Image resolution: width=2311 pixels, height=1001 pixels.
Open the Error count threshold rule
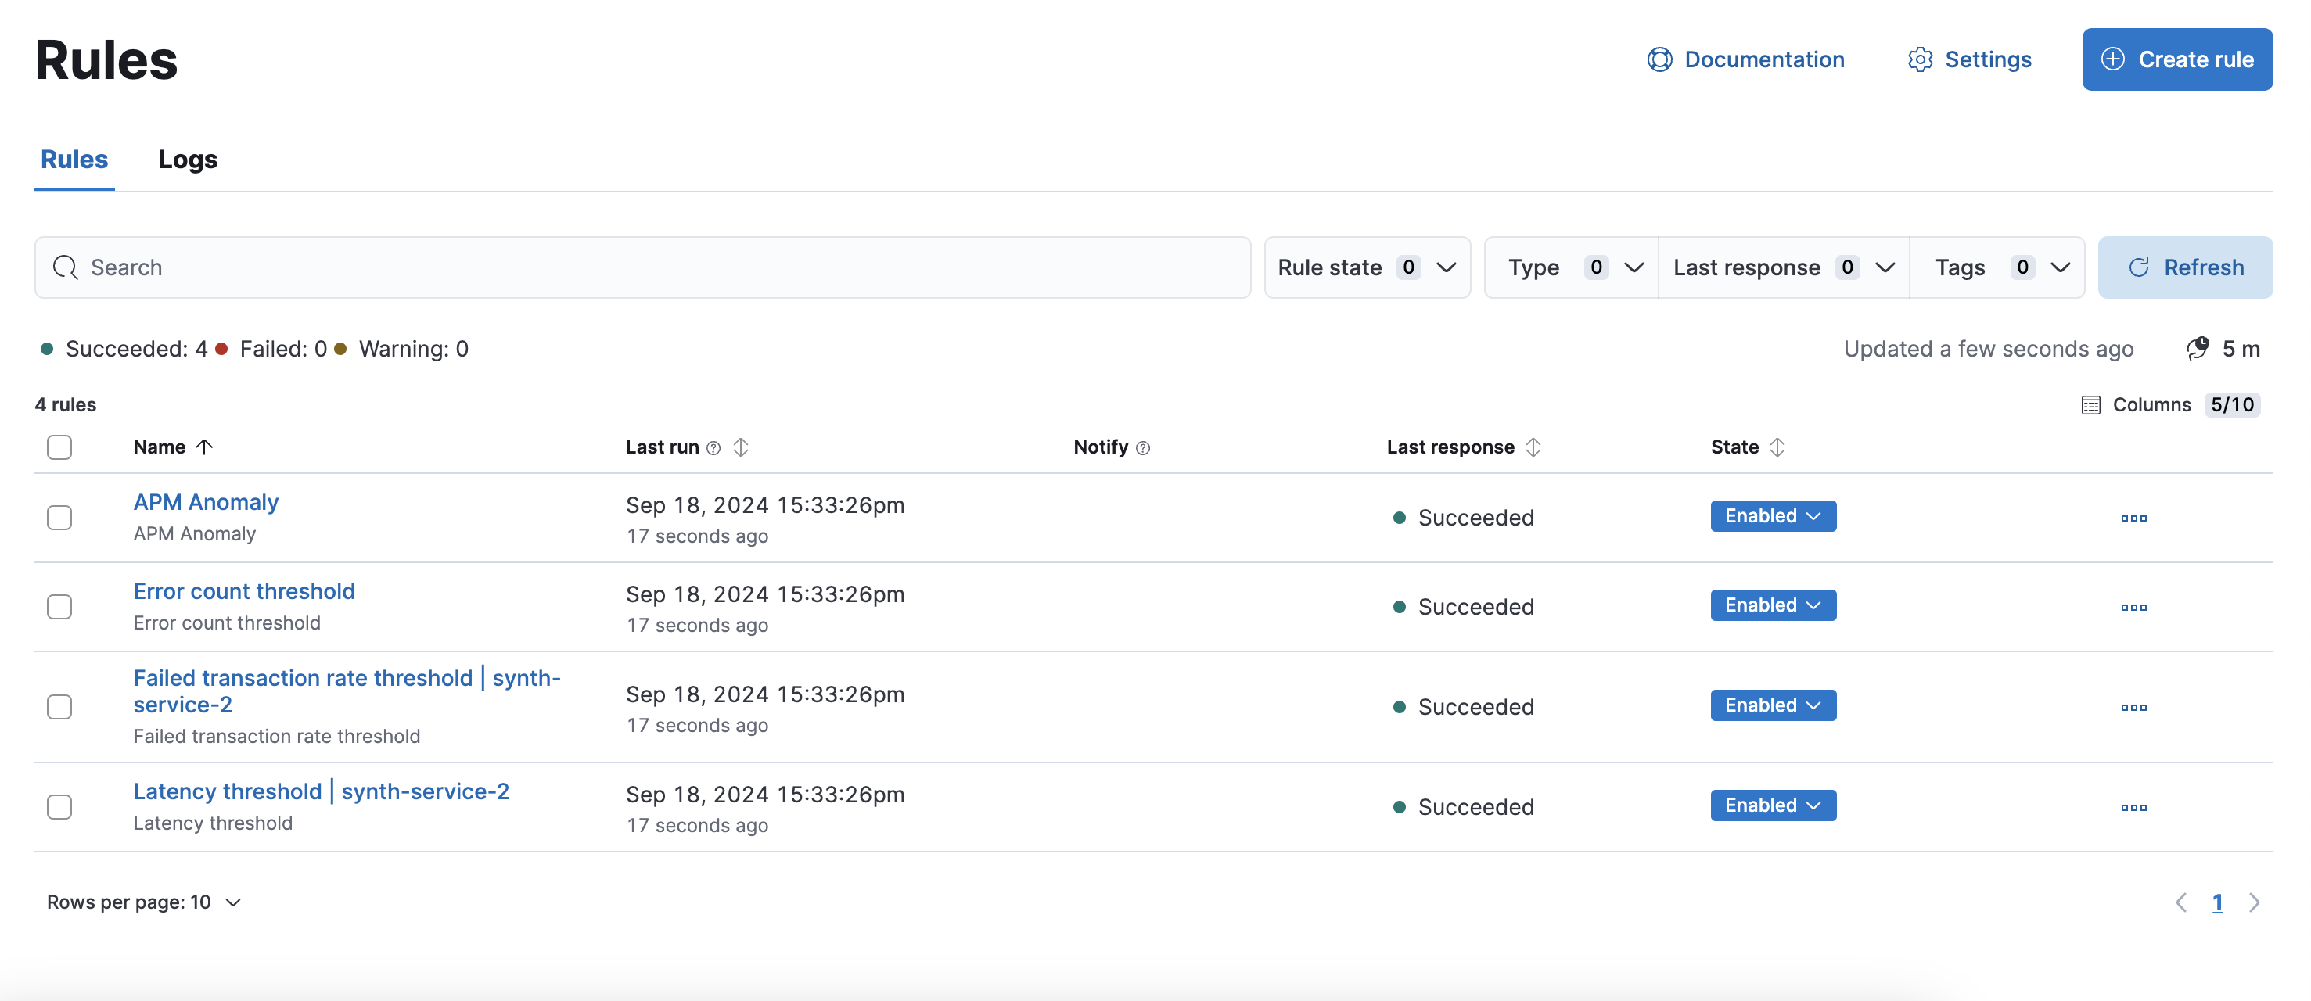(244, 591)
